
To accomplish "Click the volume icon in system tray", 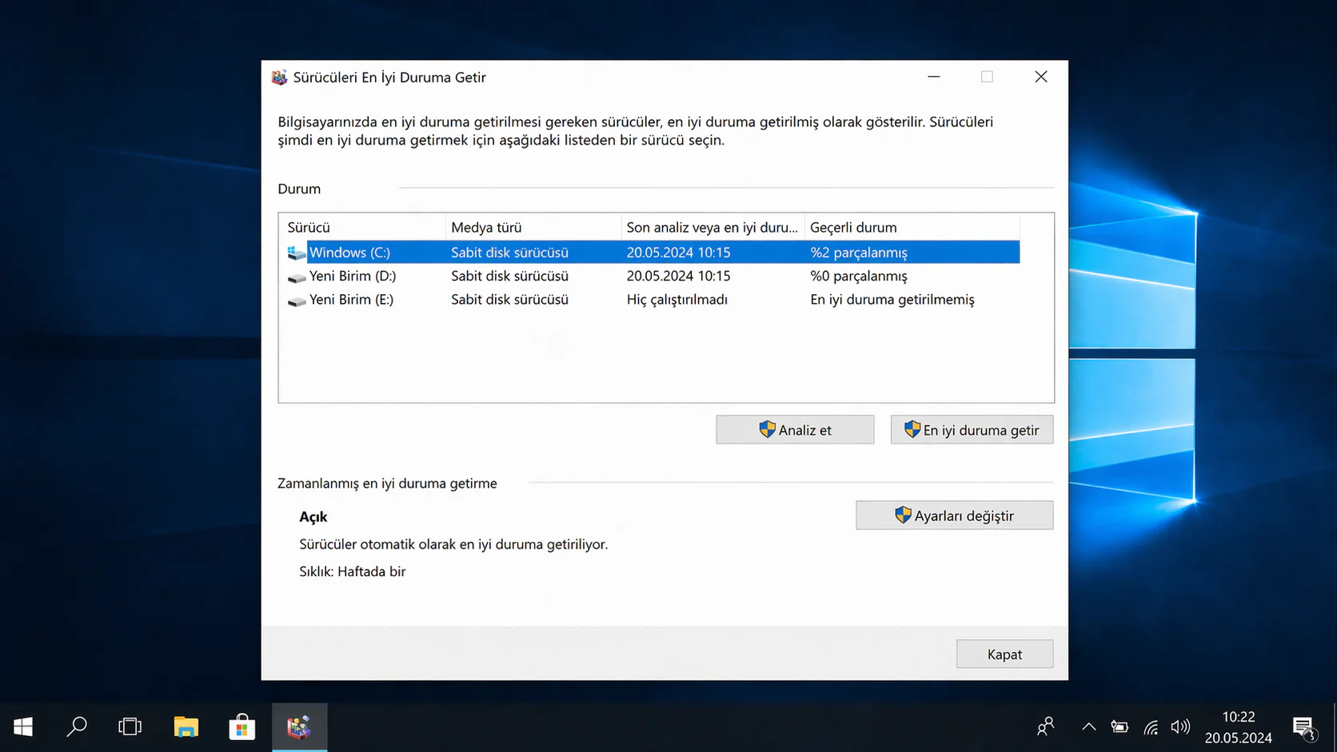I will (x=1180, y=726).
